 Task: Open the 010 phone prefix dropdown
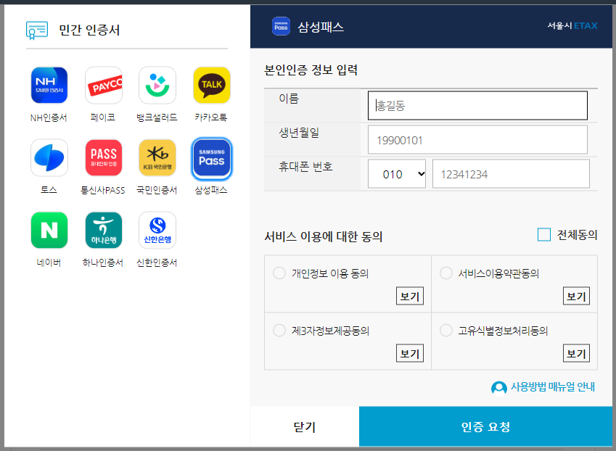pos(397,174)
